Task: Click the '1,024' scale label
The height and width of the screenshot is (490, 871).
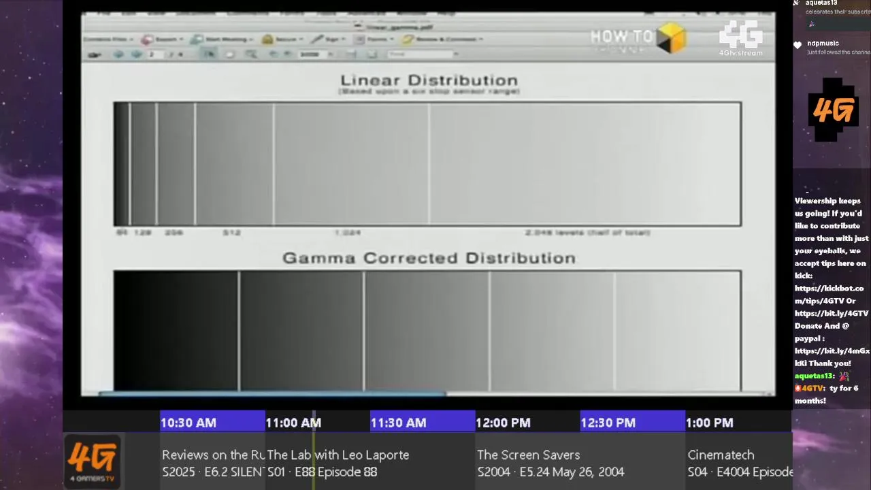Action: 348,233
